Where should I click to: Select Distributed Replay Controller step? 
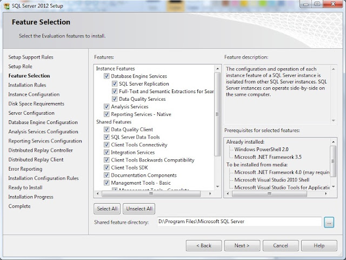point(41,151)
